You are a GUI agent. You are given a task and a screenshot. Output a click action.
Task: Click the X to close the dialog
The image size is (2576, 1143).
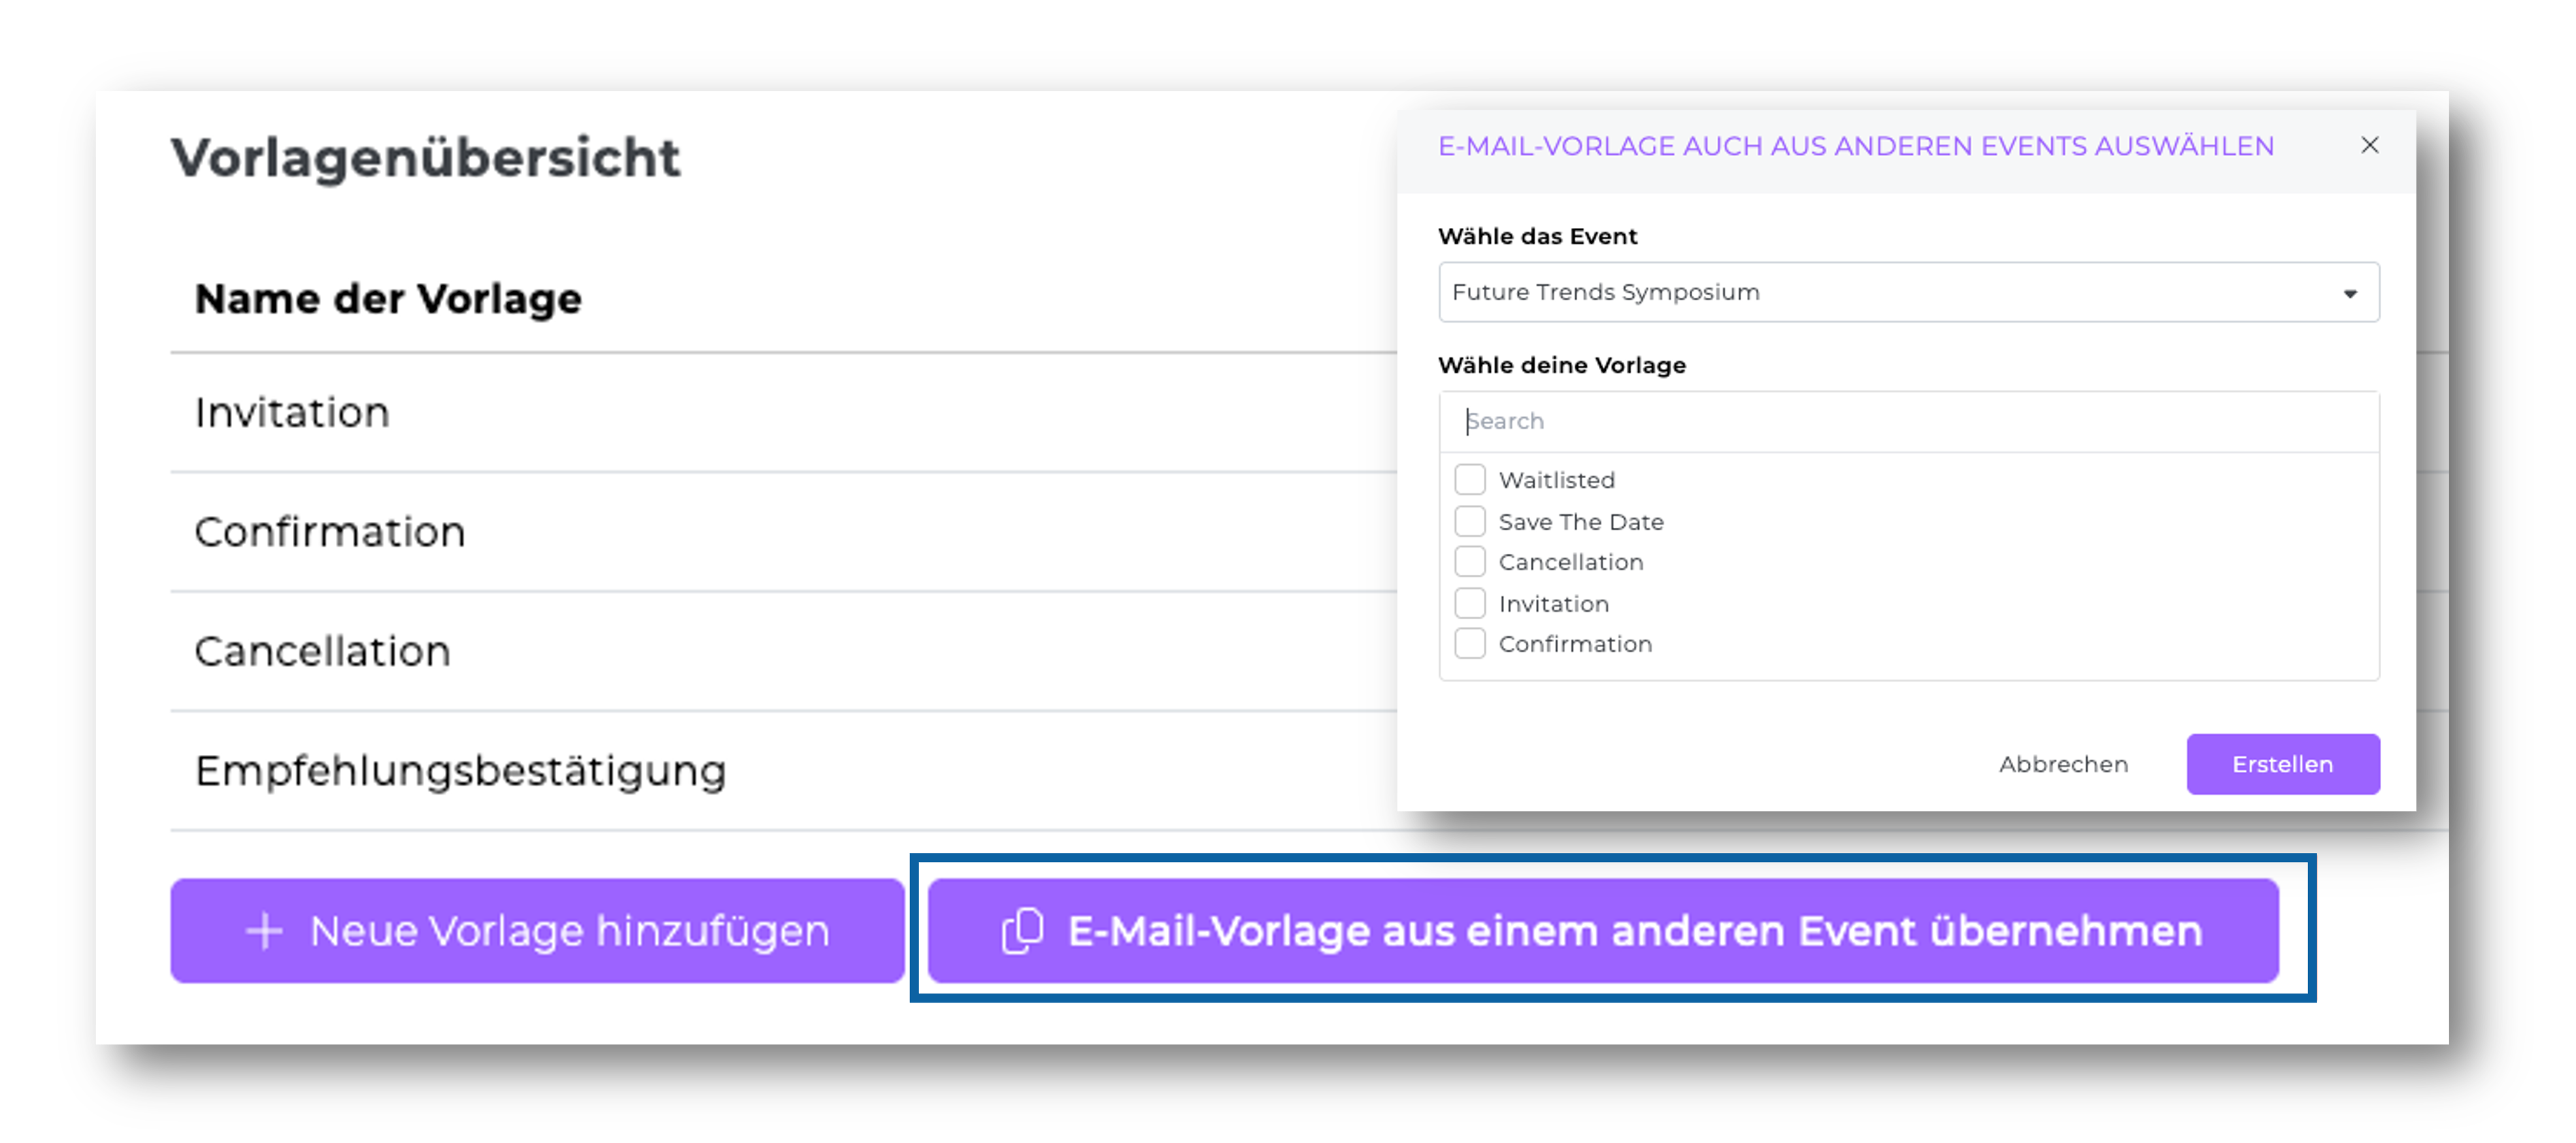pyautogui.click(x=2370, y=145)
